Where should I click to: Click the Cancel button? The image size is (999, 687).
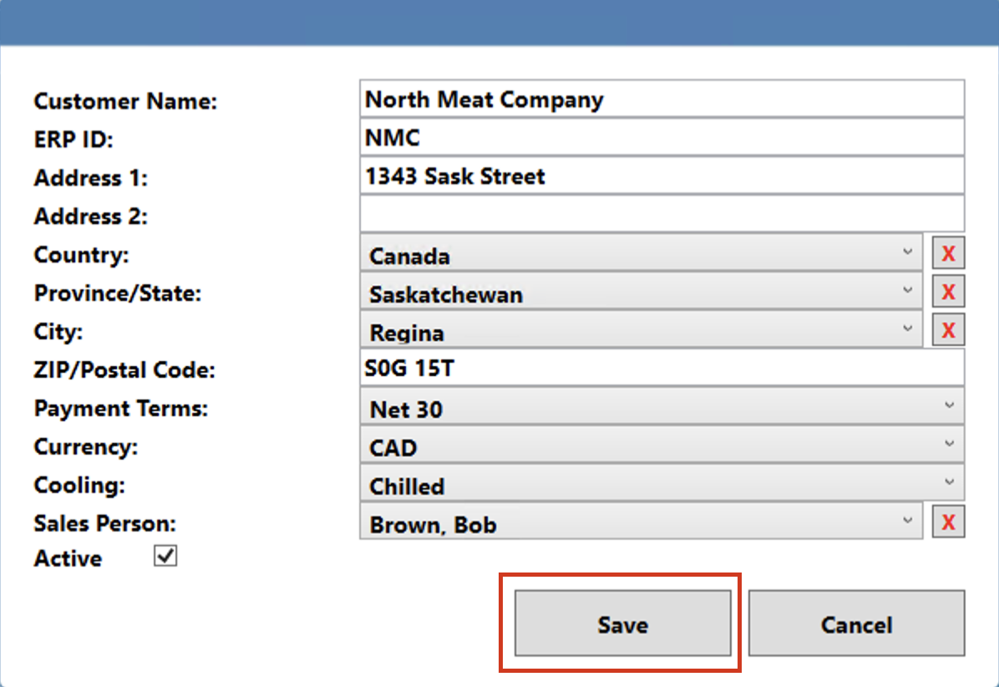[856, 624]
